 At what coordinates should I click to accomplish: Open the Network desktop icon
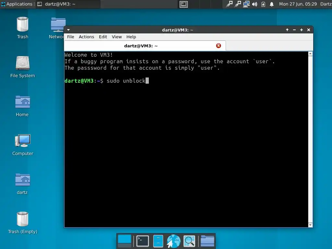pos(57,28)
